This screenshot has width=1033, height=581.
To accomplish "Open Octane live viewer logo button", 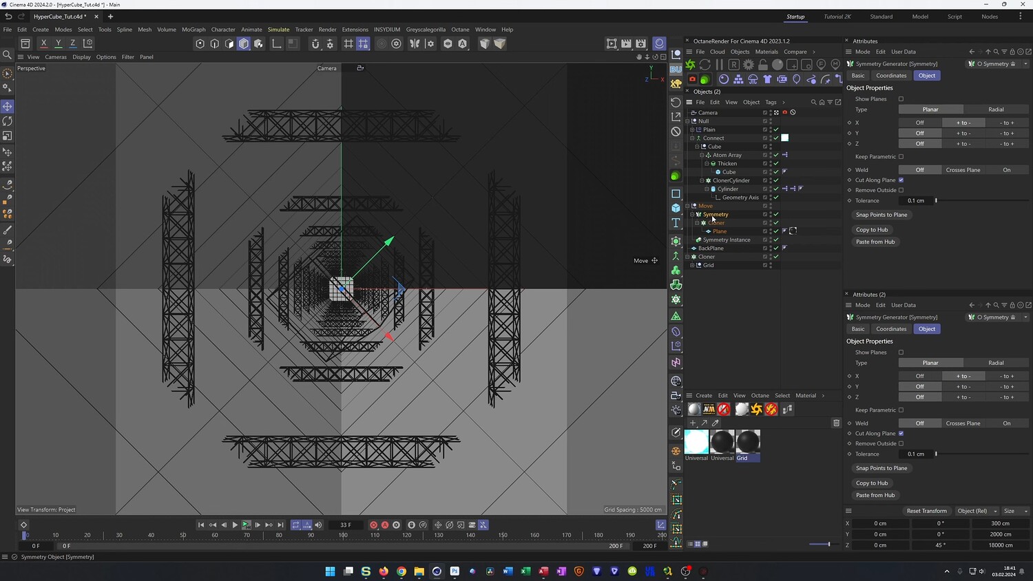I will [691, 64].
